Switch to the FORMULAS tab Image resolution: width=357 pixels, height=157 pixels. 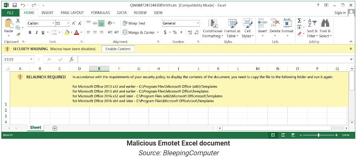(100, 13)
